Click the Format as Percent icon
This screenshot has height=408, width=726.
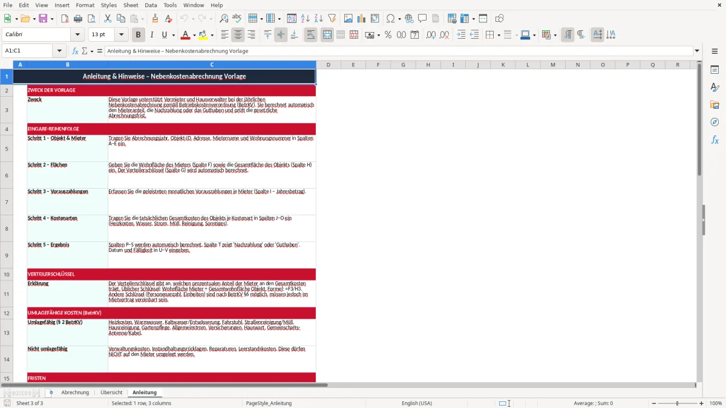pyautogui.click(x=388, y=35)
